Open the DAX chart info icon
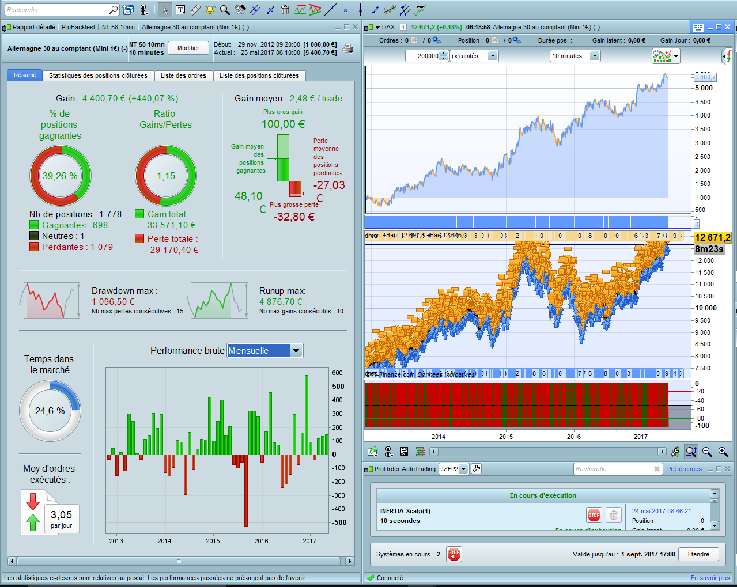 coord(403,27)
